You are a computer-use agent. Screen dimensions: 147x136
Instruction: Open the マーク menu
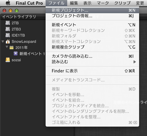pyautogui.click(x=103, y=3)
